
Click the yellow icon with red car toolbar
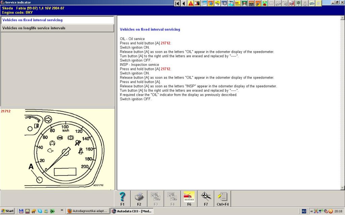(238, 3)
